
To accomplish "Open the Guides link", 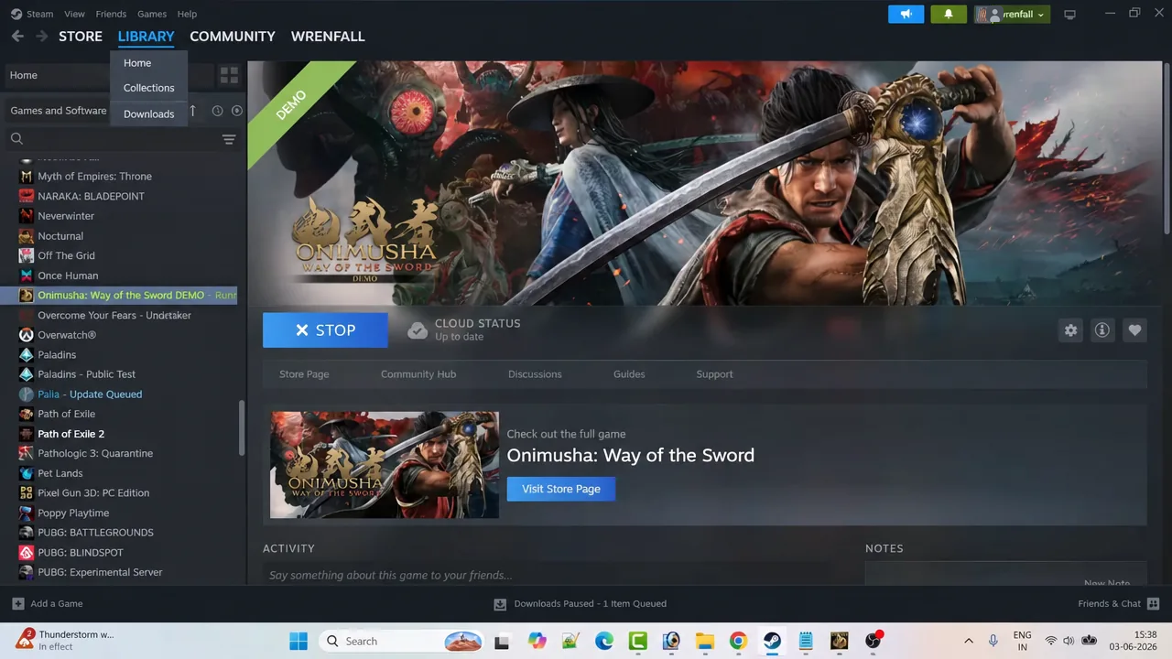I will 629,374.
